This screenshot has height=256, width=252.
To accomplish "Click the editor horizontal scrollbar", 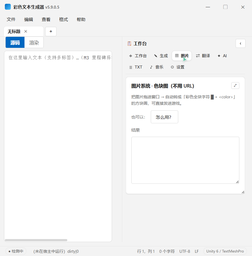I will [36, 240].
